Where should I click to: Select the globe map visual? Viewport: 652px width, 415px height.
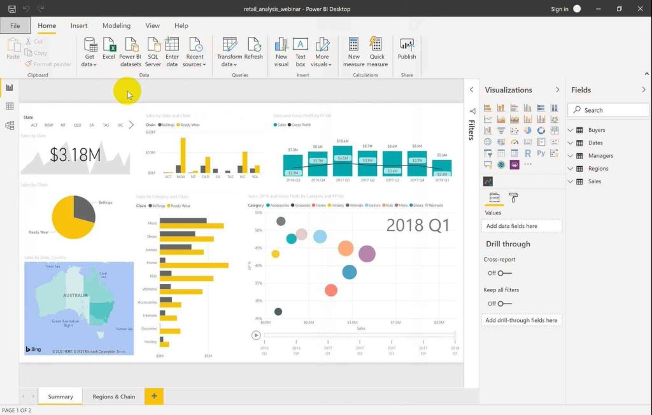[488, 142]
